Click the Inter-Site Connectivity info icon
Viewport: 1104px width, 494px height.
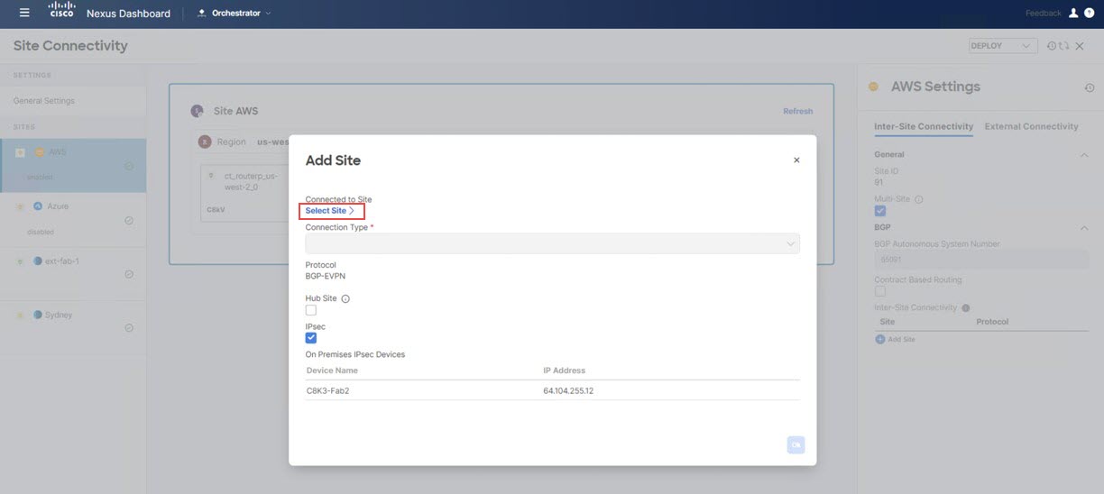click(x=966, y=307)
